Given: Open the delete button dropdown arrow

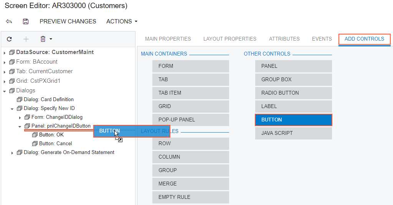Looking at the screenshot, I should [51, 39].
